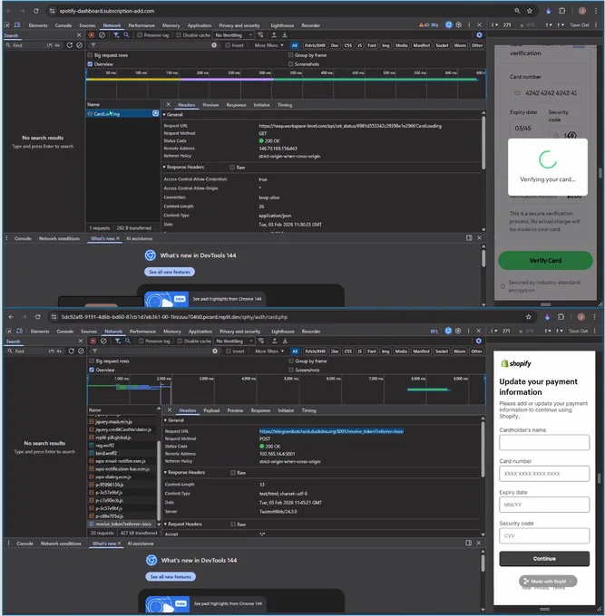This screenshot has height=616, width=605.
Task: Open DevTools settings gear in top window
Action: click(459, 24)
